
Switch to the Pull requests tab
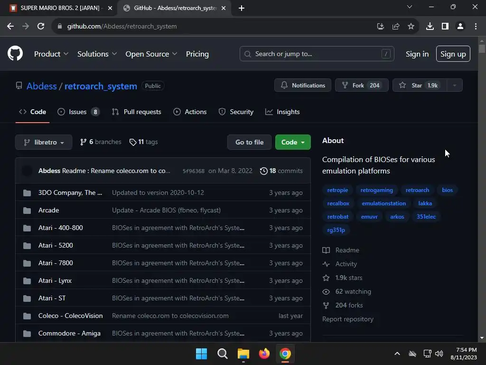(136, 112)
